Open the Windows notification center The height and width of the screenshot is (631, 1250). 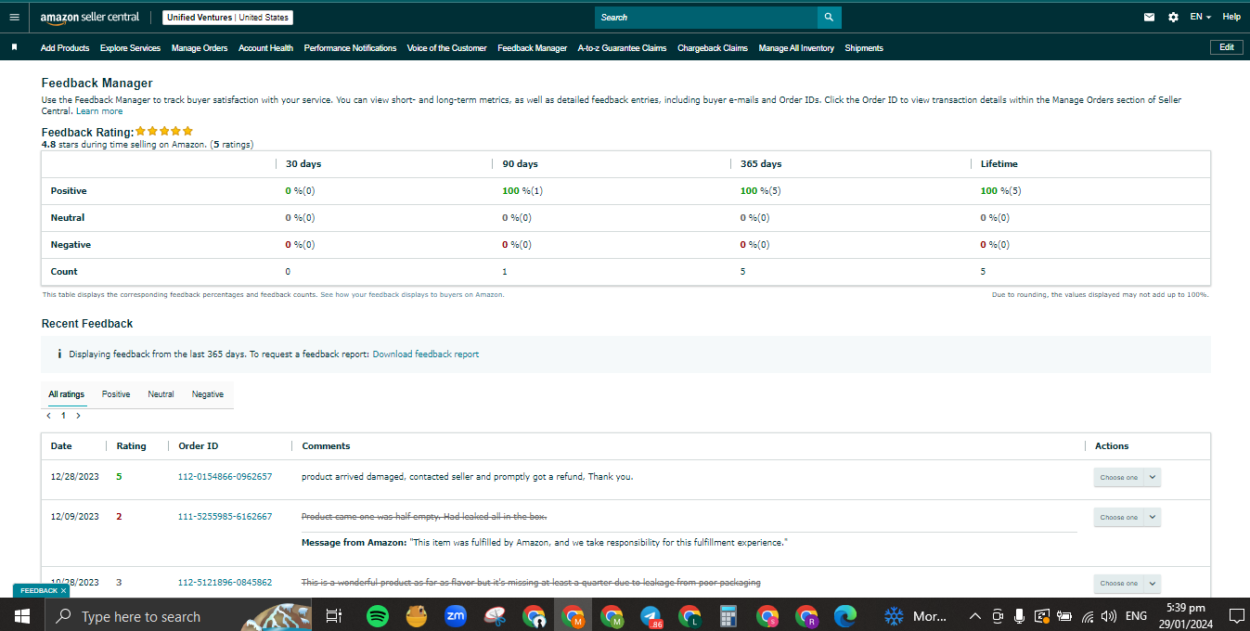[1235, 615]
